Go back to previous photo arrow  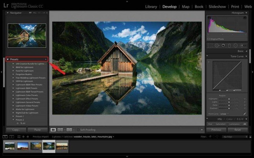pos(23,137)
